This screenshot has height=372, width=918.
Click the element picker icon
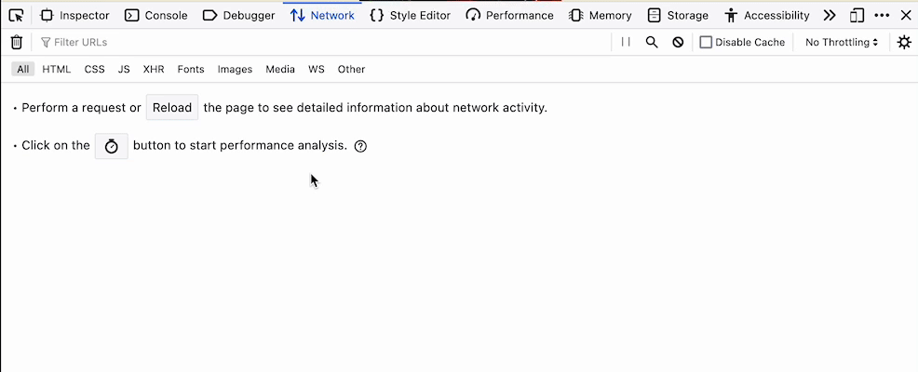(16, 15)
